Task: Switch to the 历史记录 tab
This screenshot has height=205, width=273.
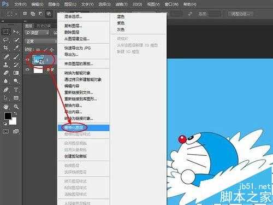Action: click(43, 26)
